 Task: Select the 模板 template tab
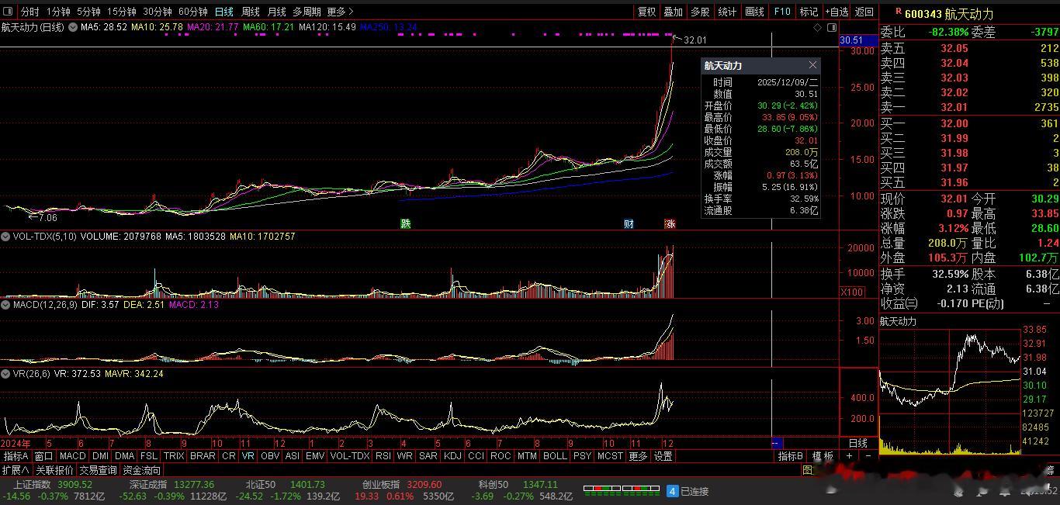click(823, 456)
